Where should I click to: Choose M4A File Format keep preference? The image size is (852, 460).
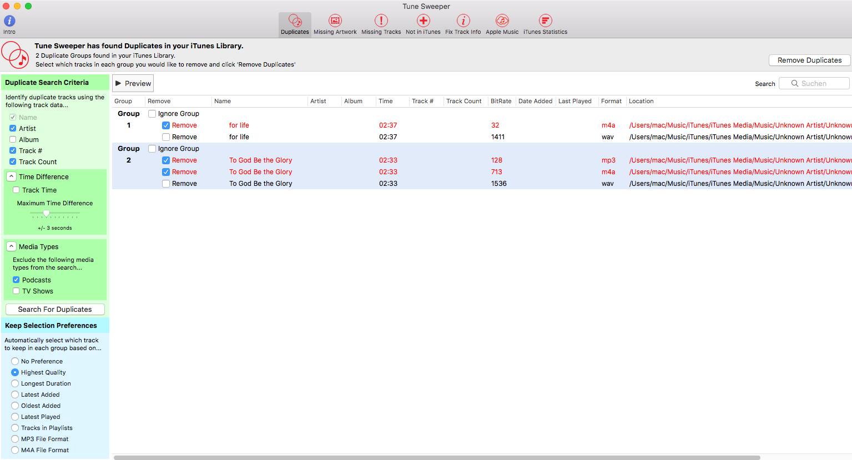click(x=15, y=450)
